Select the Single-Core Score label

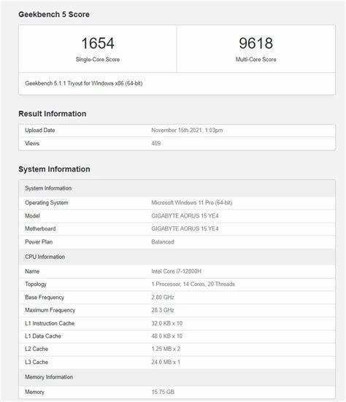tap(98, 60)
